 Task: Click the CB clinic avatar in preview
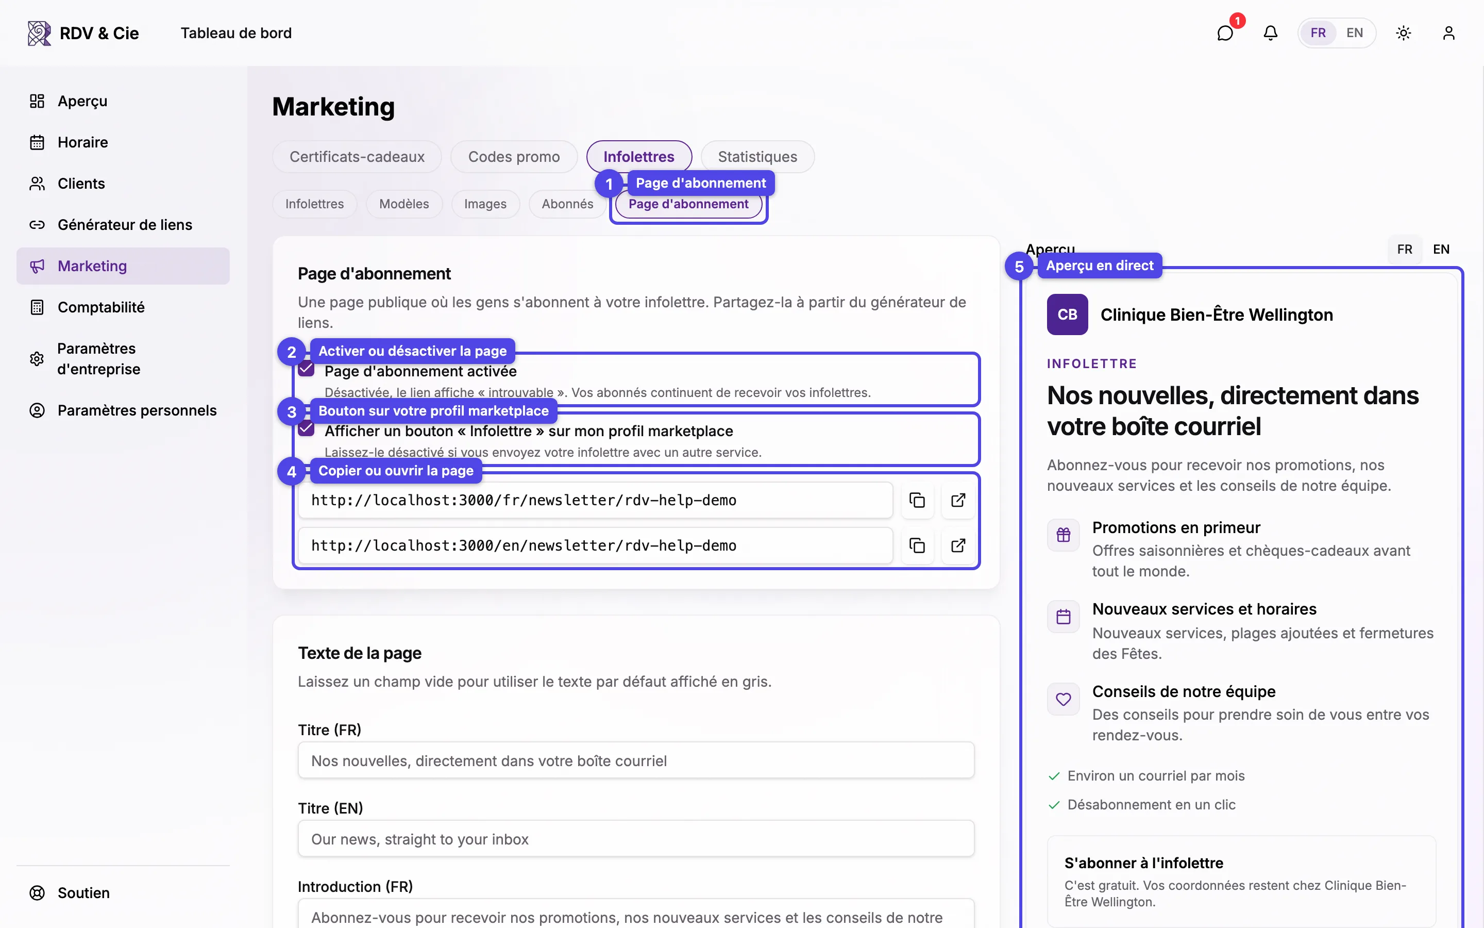(x=1067, y=314)
